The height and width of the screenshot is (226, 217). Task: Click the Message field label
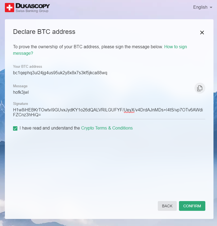20,86
